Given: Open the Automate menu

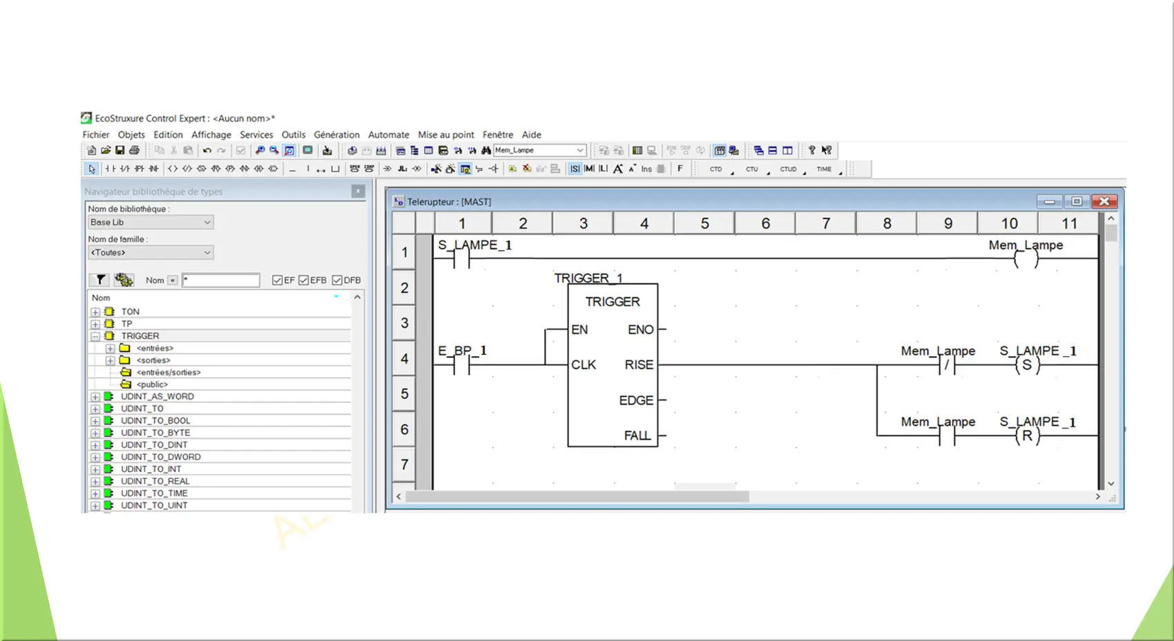Looking at the screenshot, I should point(388,135).
